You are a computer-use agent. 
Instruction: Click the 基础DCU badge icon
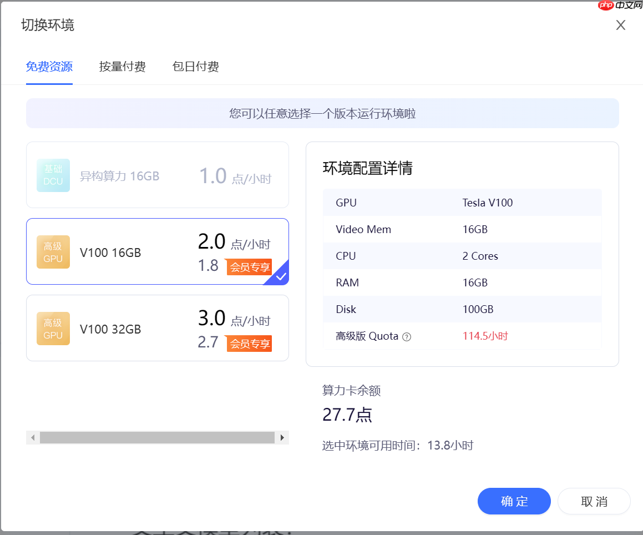pos(53,174)
